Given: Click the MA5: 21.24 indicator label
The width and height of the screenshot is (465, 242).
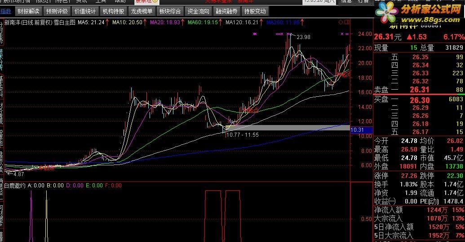Looking at the screenshot, I should [91, 22].
